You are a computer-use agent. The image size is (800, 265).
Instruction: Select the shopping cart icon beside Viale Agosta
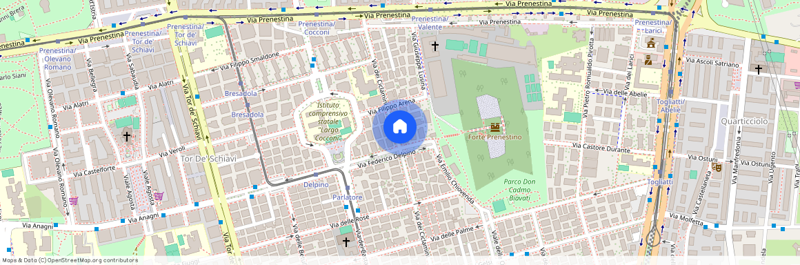pyautogui.click(x=159, y=196)
